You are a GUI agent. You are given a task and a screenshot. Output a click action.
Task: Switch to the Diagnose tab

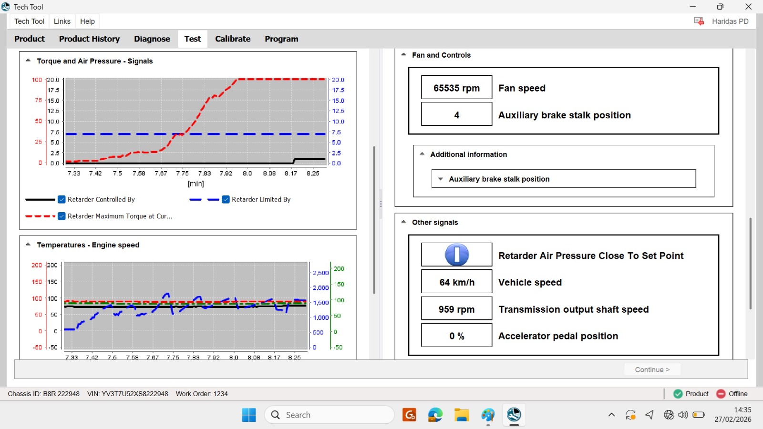(x=152, y=39)
